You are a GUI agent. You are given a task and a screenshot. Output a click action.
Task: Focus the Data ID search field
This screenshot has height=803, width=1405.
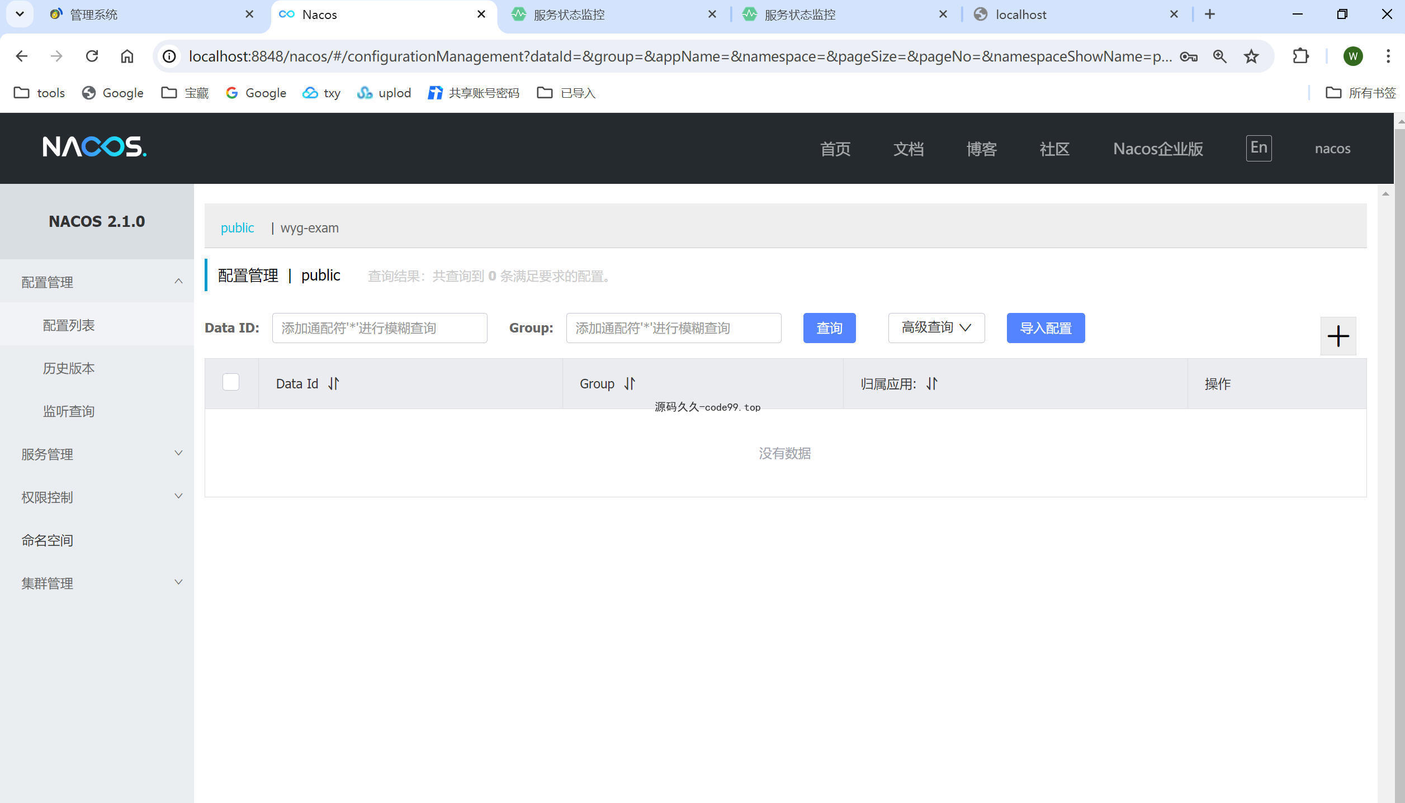coord(380,328)
